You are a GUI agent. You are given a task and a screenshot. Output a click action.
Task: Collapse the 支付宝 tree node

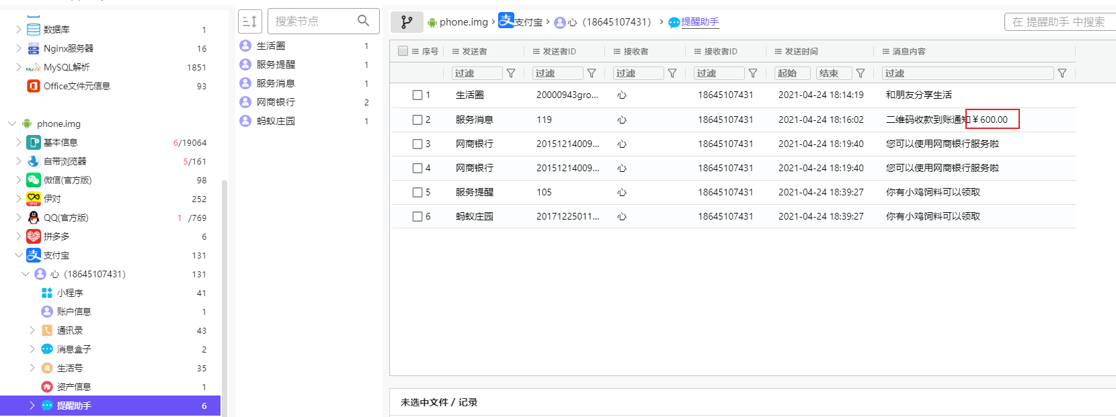(18, 255)
